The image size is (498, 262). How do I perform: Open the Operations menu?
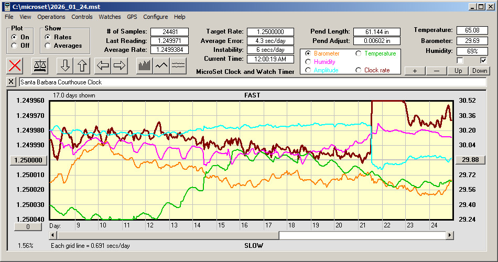[51, 17]
